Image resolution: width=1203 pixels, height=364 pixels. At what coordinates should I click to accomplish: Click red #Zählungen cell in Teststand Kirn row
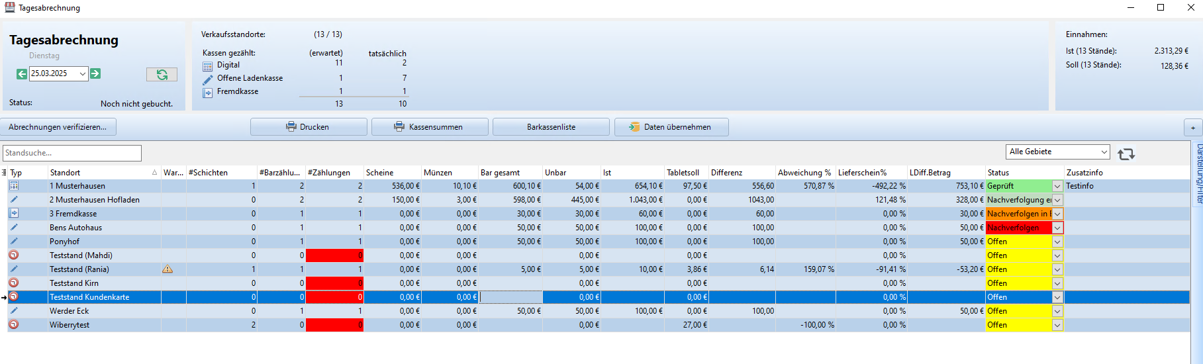pyautogui.click(x=334, y=283)
